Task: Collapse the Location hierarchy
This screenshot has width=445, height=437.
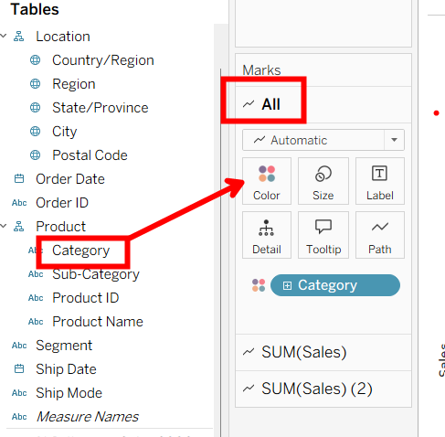Action: [x=4, y=36]
